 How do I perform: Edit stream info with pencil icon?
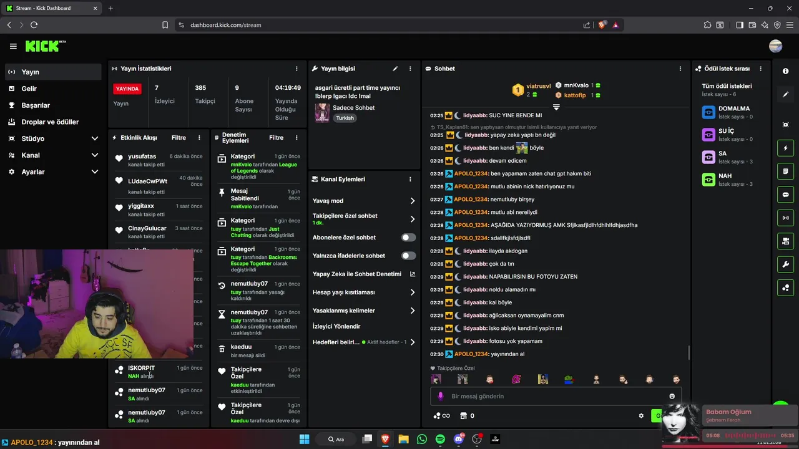(x=395, y=69)
